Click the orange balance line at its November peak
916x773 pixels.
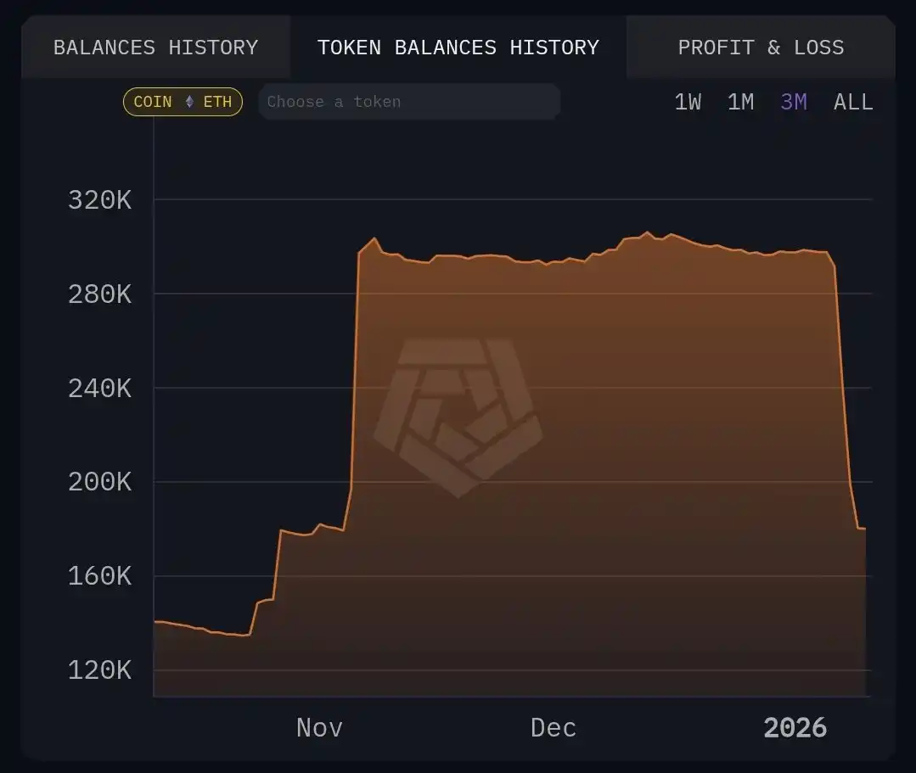[x=374, y=239]
